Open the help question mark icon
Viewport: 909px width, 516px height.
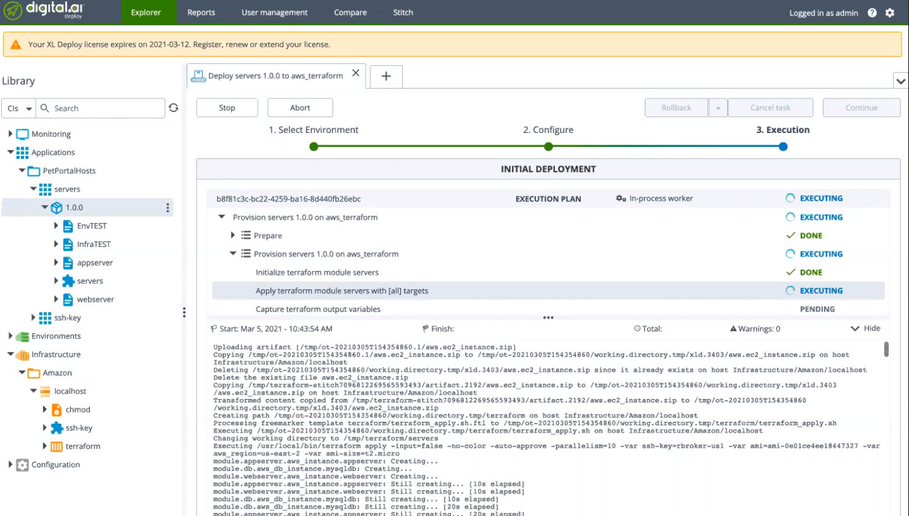click(872, 12)
